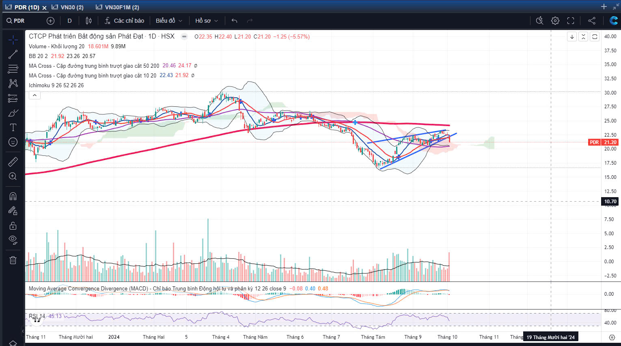Click the PDR 21.20 price label

(x=603, y=142)
